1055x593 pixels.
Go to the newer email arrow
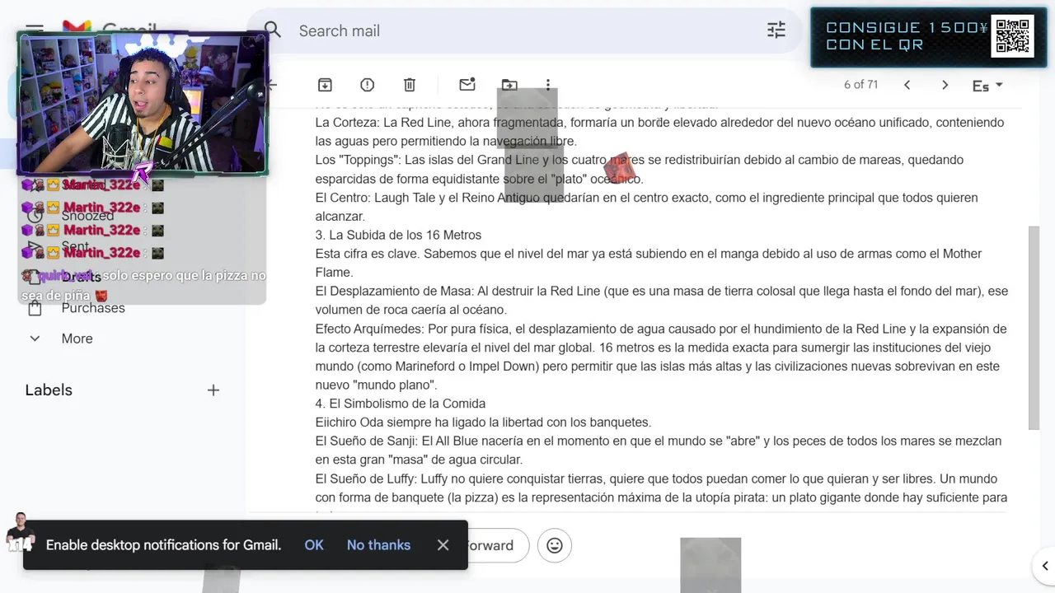pyautogui.click(x=907, y=85)
